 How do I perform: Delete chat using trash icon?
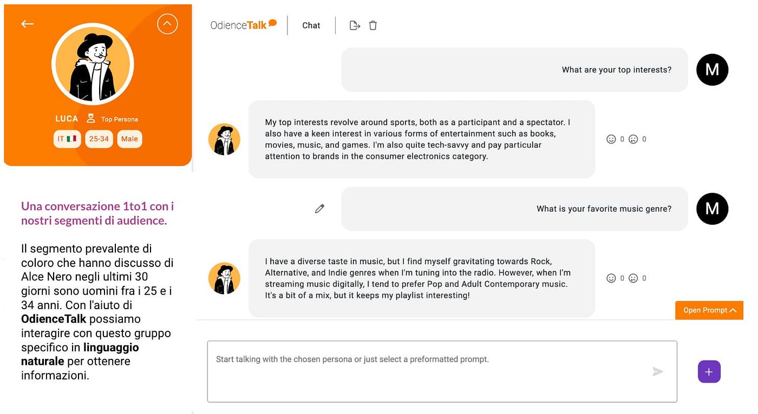point(373,25)
